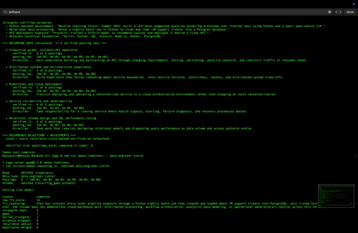Click 'RECURRENCE REJECTIONS / ADJUSTMENTS' heading
The width and height of the screenshot is (358, 233).
point(39,135)
